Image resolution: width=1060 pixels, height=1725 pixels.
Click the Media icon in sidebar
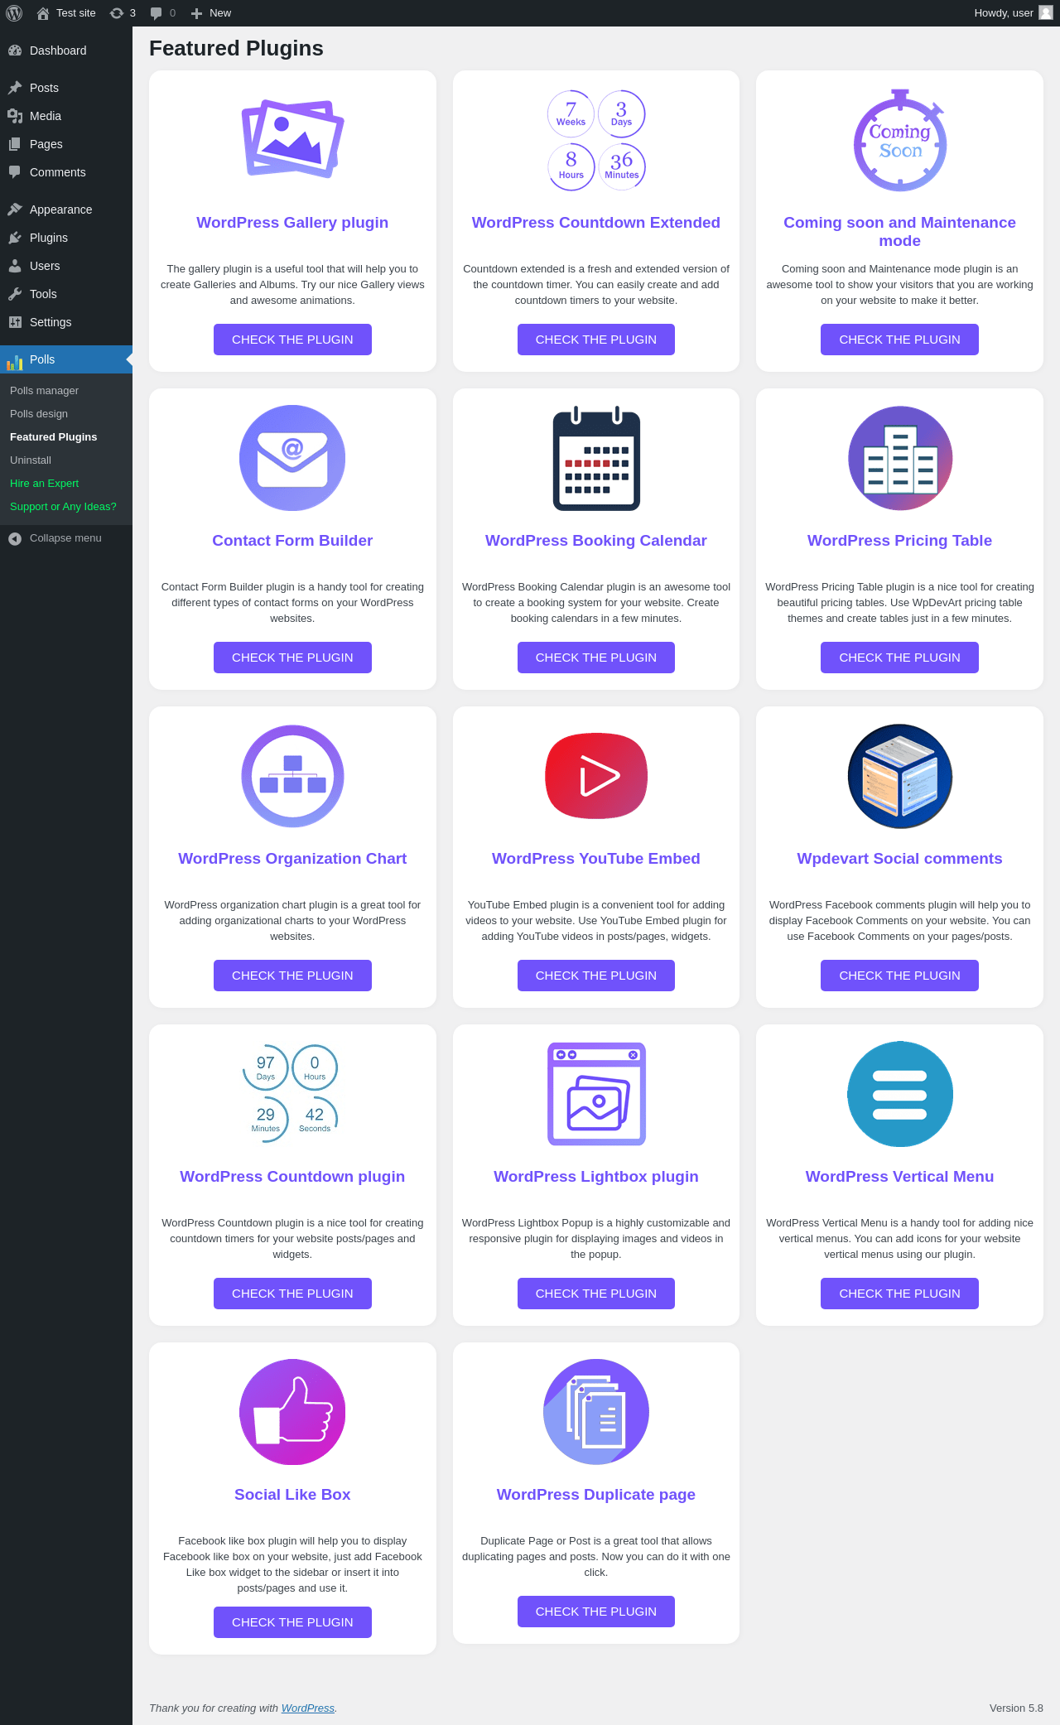tap(15, 116)
